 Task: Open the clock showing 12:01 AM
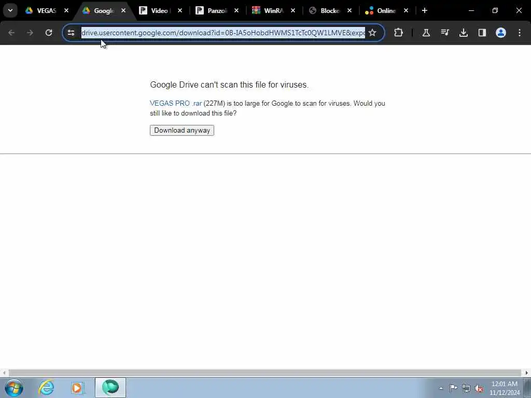pos(505,388)
